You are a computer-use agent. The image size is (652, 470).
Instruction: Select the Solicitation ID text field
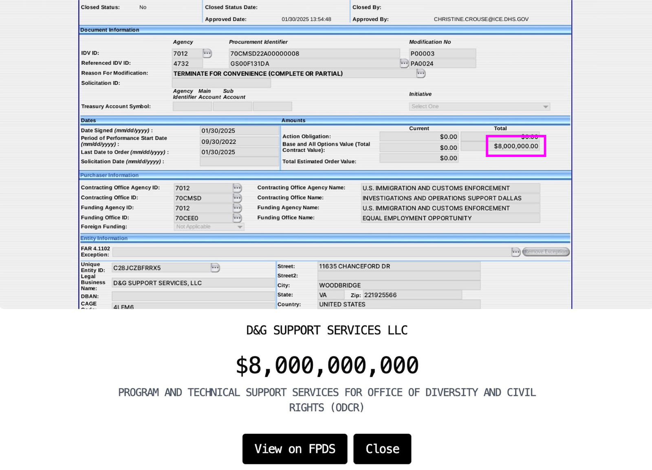point(221,83)
